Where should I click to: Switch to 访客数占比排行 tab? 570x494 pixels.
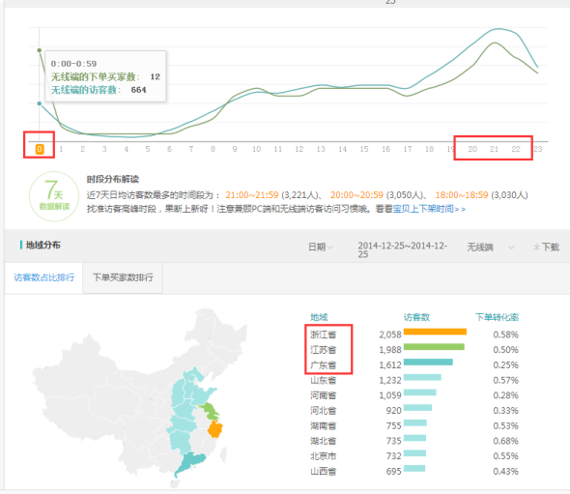pyautogui.click(x=44, y=277)
